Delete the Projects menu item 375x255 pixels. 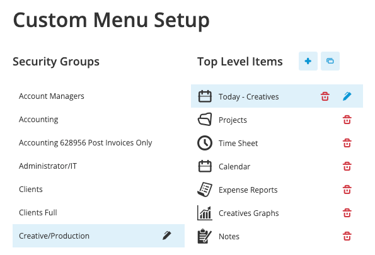[x=347, y=120]
